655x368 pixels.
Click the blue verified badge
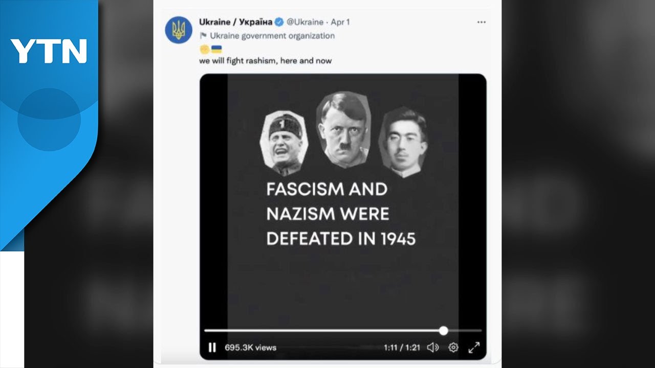coord(279,22)
